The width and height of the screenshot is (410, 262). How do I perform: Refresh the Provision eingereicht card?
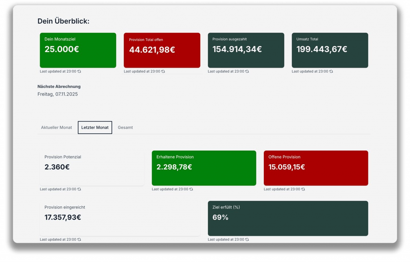79,240
